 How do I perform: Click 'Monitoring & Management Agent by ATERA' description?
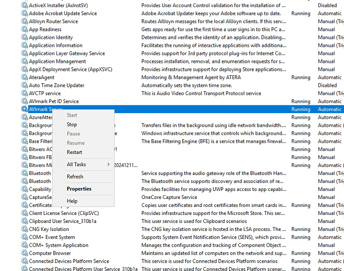coord(191,77)
